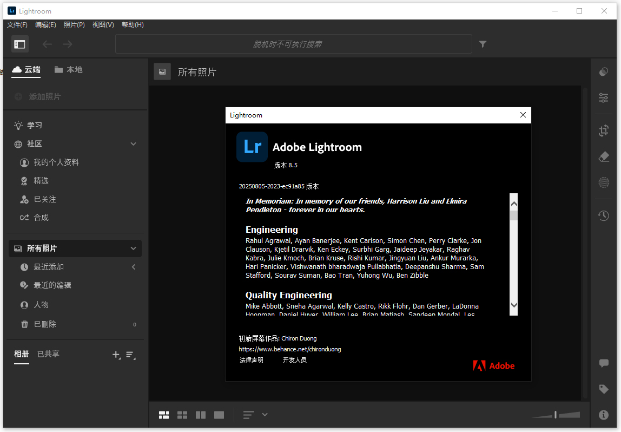The width and height of the screenshot is (621, 432).
Task: Open the 帮助 menu
Action: coord(132,24)
